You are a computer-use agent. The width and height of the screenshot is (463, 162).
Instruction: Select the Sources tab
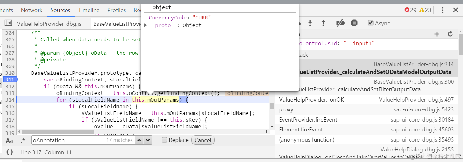coord(60,10)
